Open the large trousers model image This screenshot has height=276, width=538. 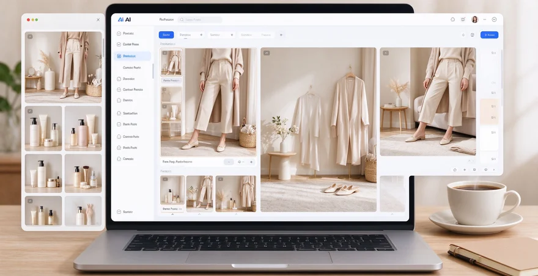point(220,102)
